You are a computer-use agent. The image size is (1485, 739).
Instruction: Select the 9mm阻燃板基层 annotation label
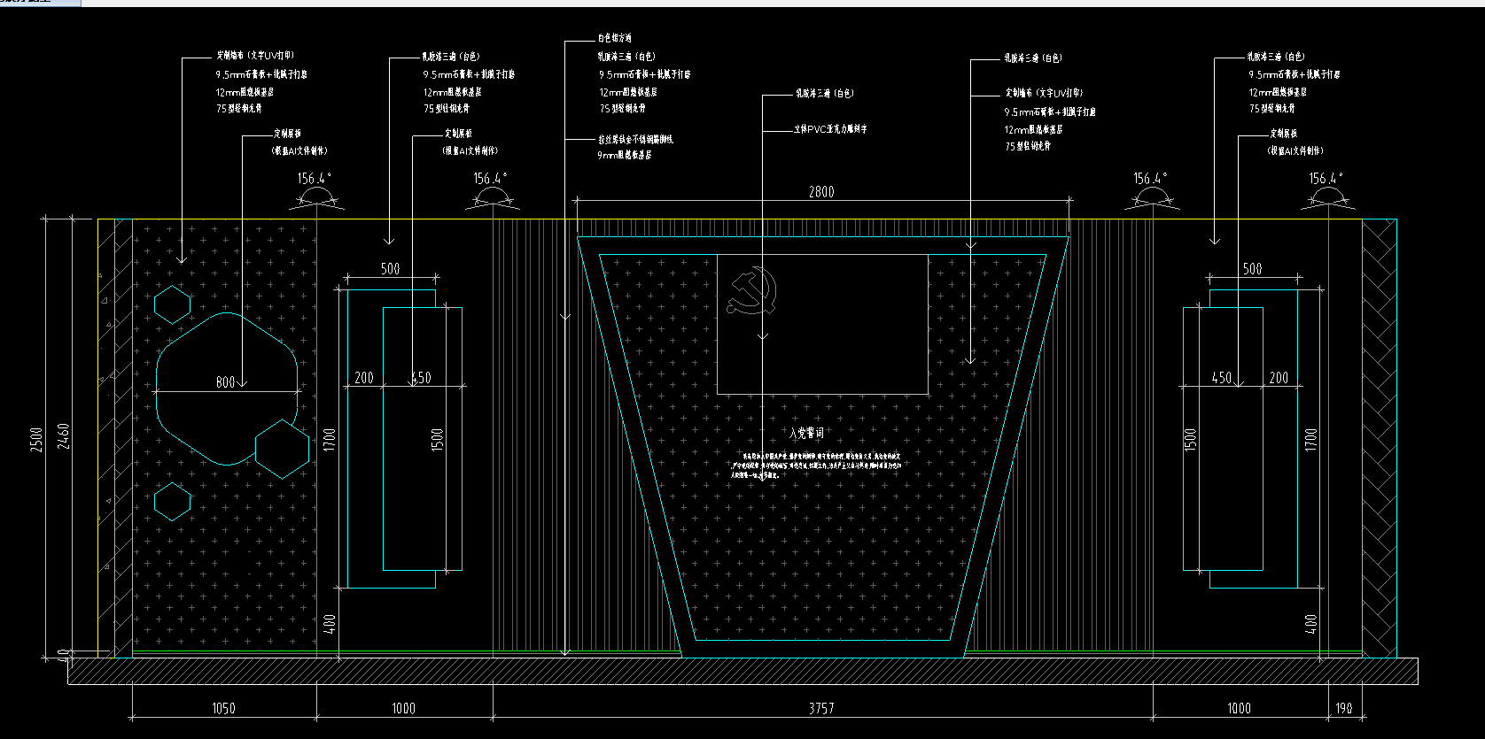(625, 155)
